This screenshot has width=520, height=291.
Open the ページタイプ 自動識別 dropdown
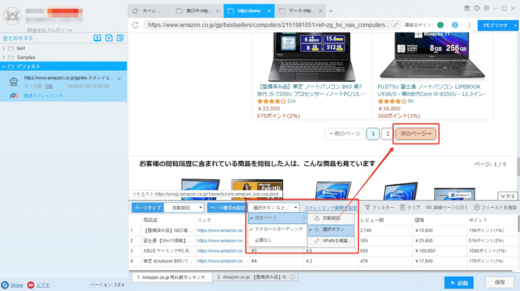pos(184,208)
